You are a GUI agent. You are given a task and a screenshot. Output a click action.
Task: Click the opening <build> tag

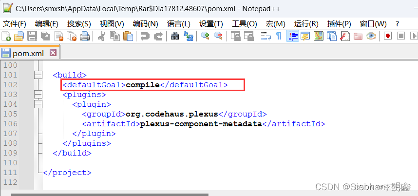pos(70,75)
